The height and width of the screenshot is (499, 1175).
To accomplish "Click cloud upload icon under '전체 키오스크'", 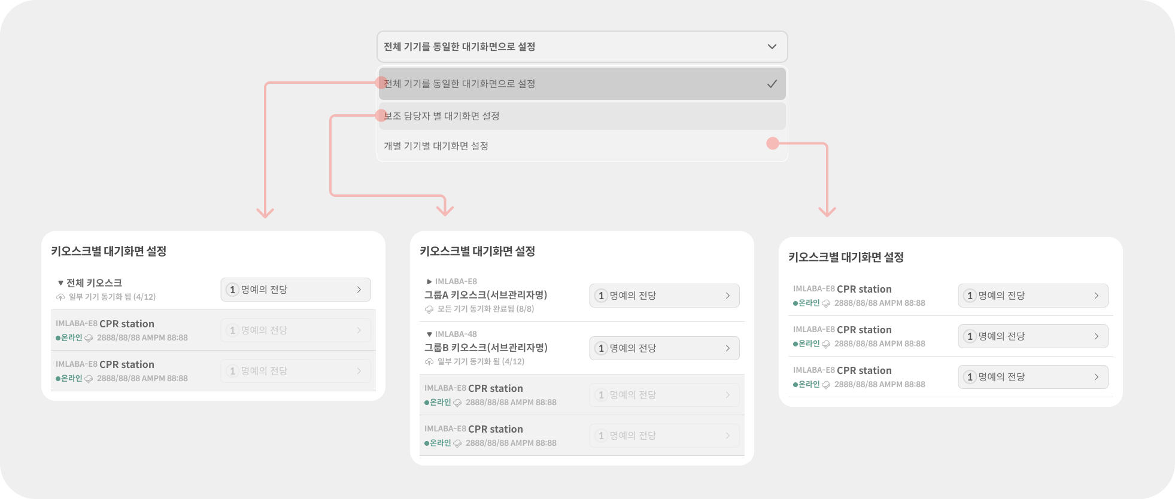I will pos(60,297).
